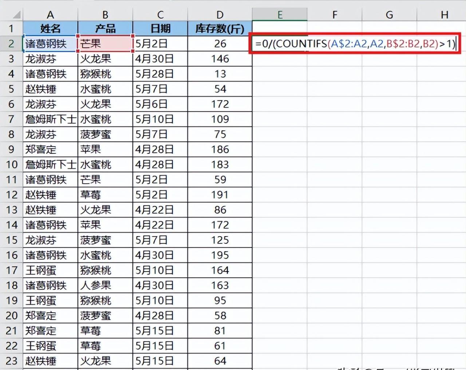Click cell D18 with value 163

pyautogui.click(x=220, y=285)
